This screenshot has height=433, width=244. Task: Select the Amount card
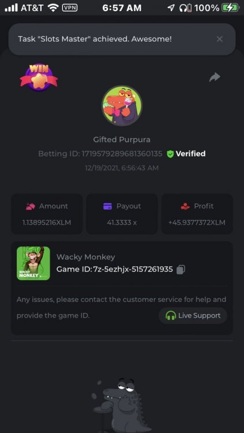point(47,214)
